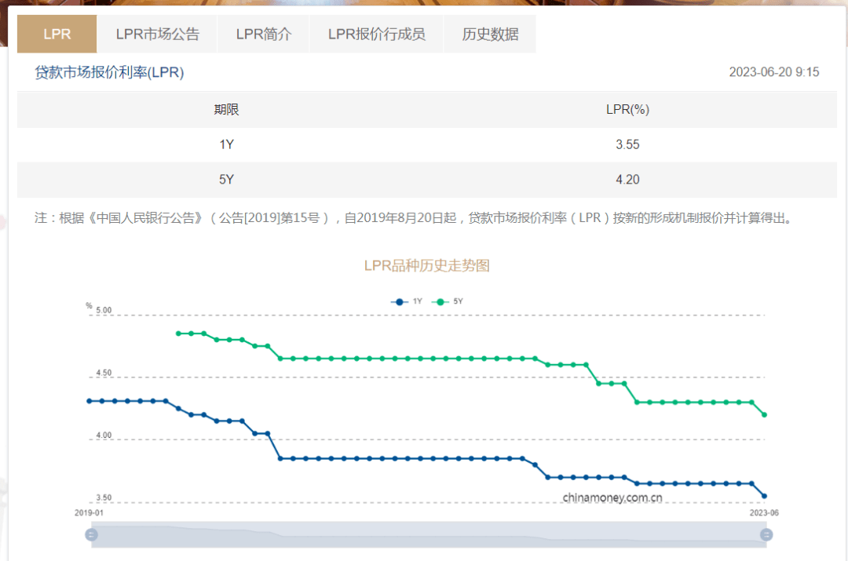Open the 历史数据 tab

click(491, 33)
